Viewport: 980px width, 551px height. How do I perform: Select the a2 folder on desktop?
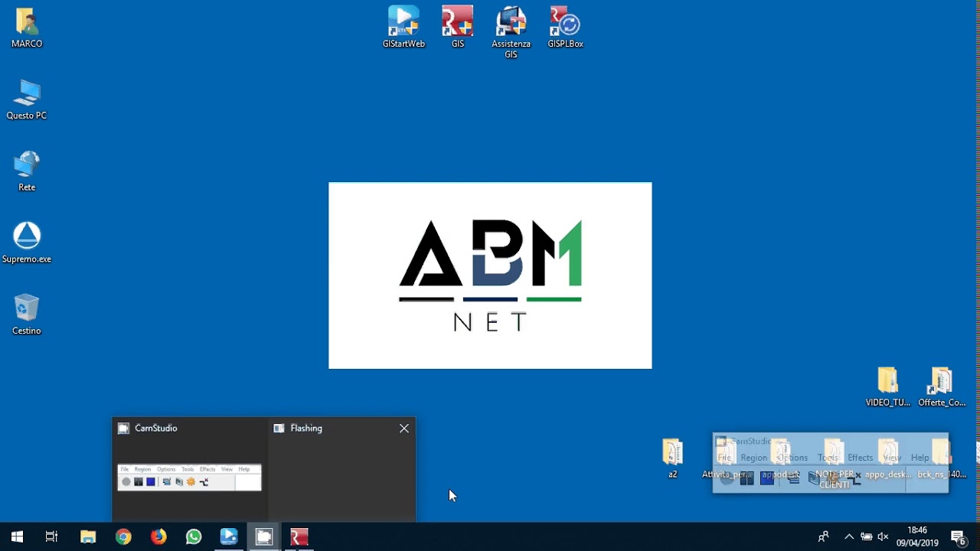click(672, 458)
